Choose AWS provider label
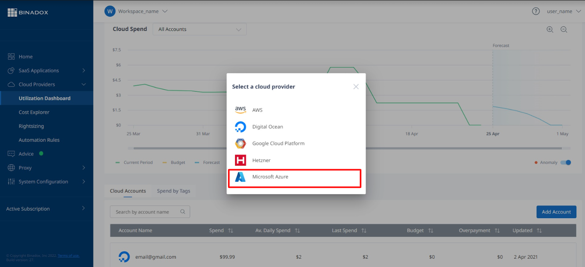 [257, 110]
